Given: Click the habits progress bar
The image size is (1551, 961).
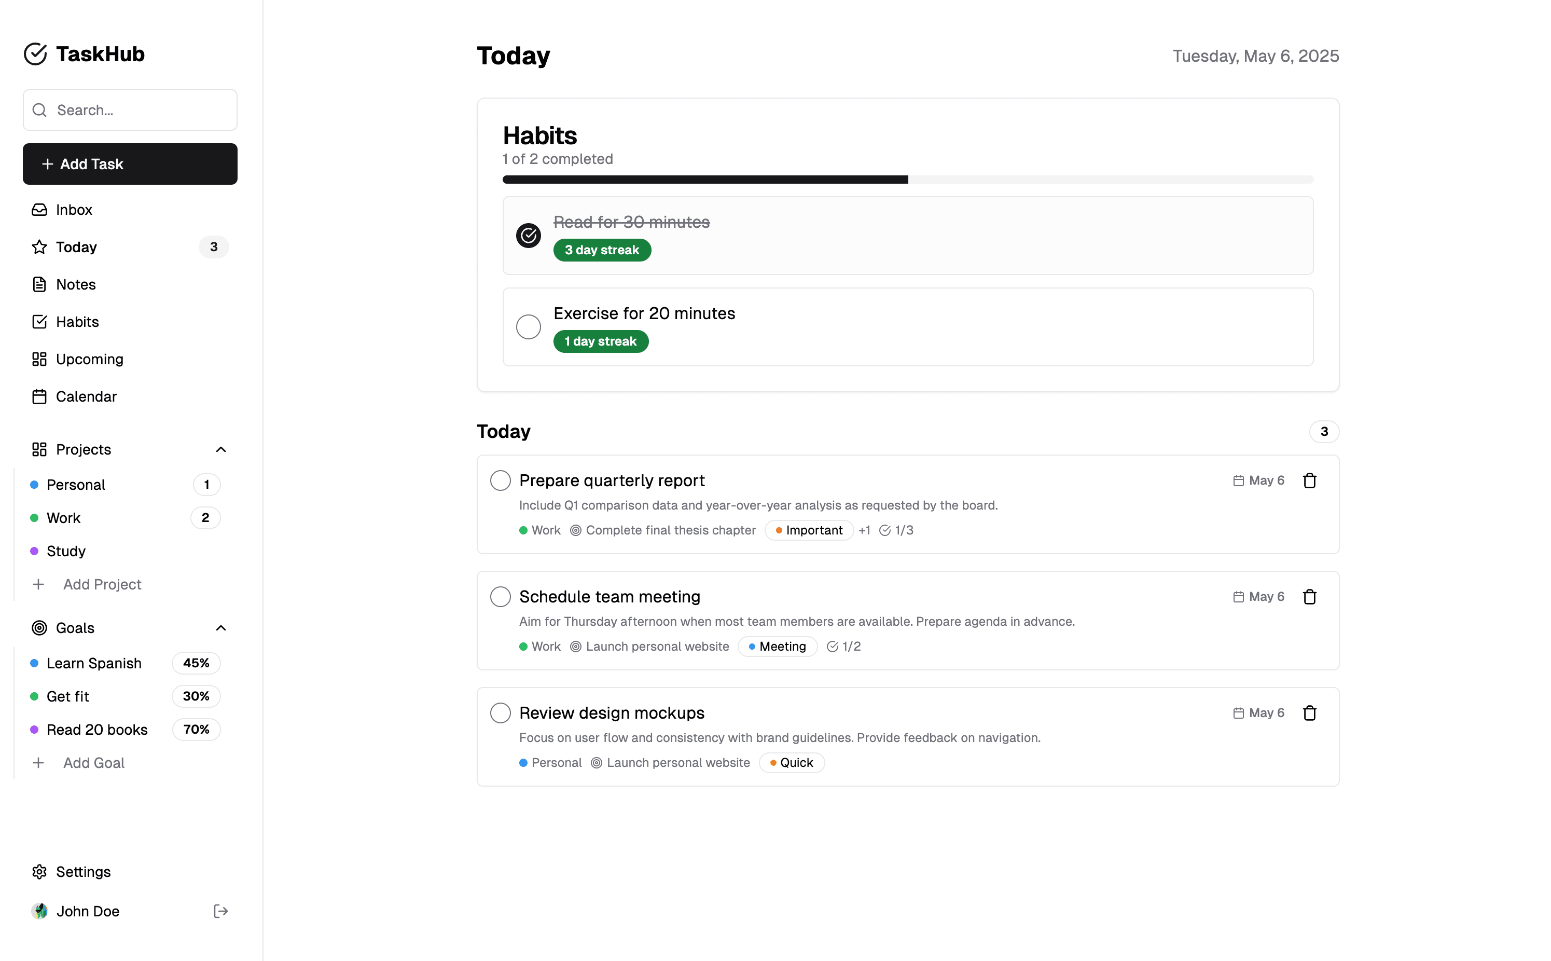Looking at the screenshot, I should [907, 180].
